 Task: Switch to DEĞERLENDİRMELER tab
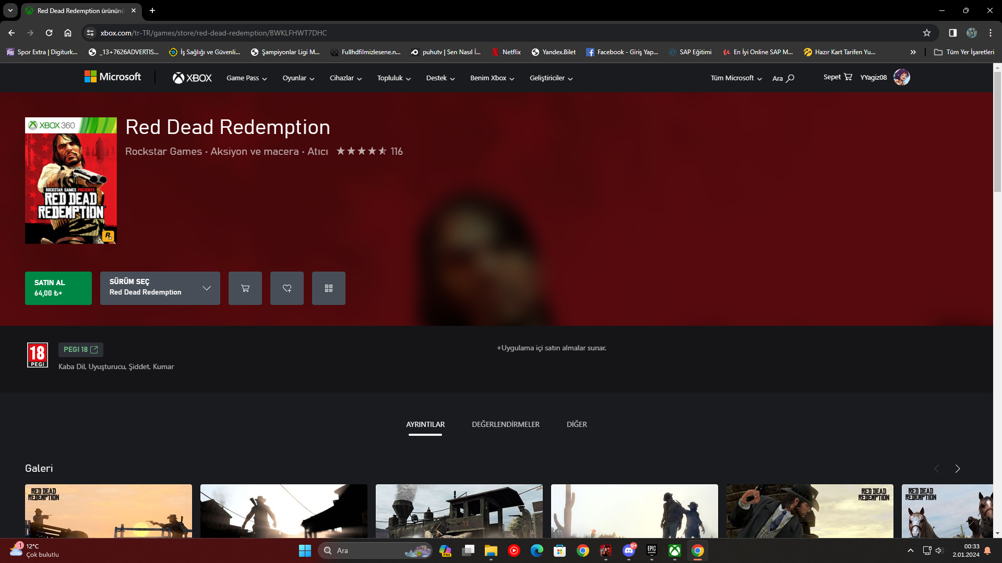tap(505, 424)
